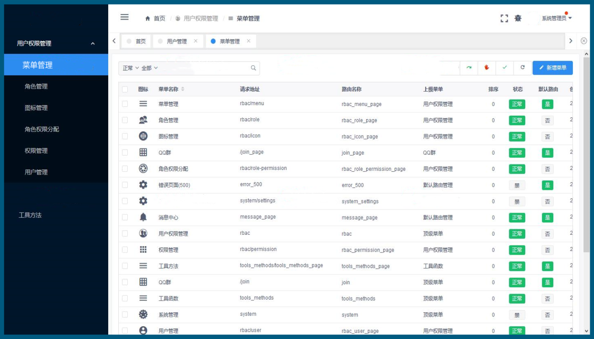Click the vertical page scrollbar
Screen dimensions: 594x339
tap(586, 155)
